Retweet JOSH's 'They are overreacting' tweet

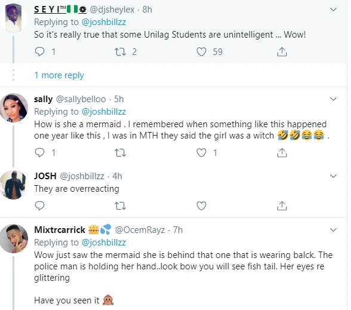click(x=120, y=205)
